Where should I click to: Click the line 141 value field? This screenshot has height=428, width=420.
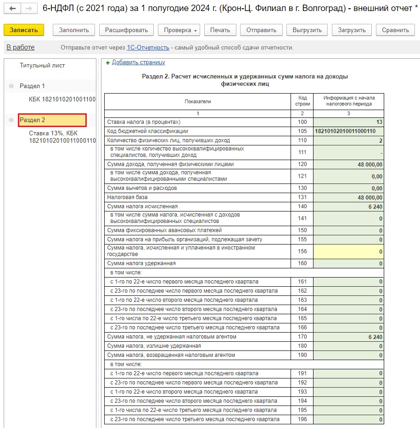tap(348, 218)
